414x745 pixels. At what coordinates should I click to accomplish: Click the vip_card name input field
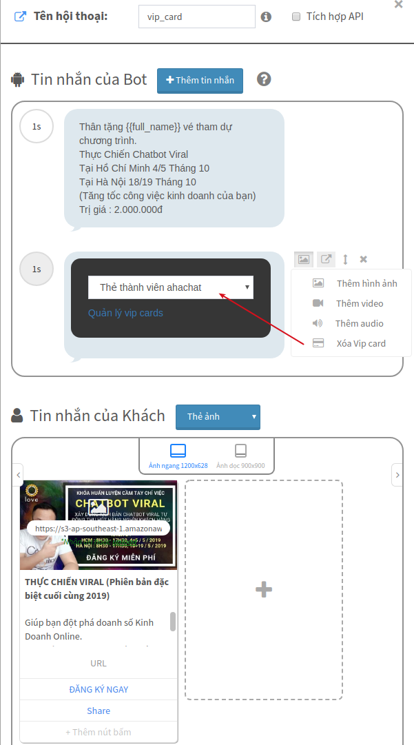(x=197, y=17)
